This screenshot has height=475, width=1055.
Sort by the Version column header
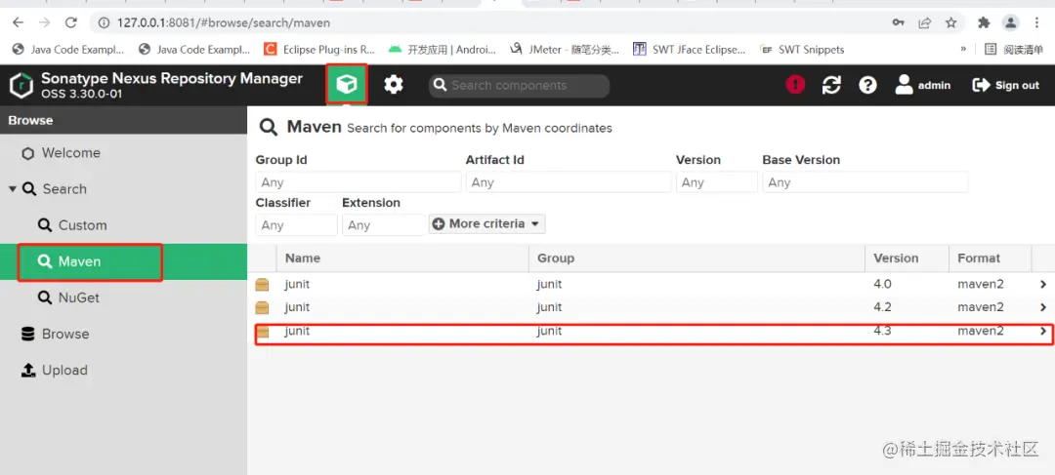(907, 258)
